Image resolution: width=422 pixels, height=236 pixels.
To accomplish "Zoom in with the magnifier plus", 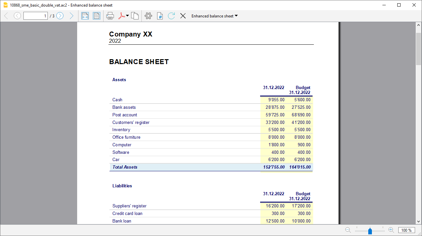I will 391,230.
